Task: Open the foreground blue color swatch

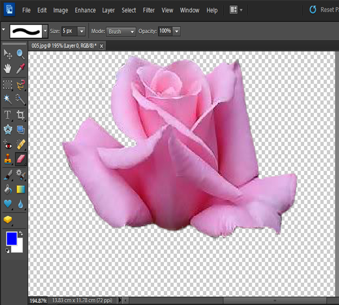Action: [x=11, y=238]
